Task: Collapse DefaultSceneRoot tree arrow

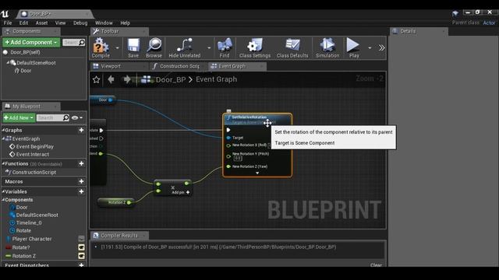Action: pyautogui.click(x=8, y=62)
